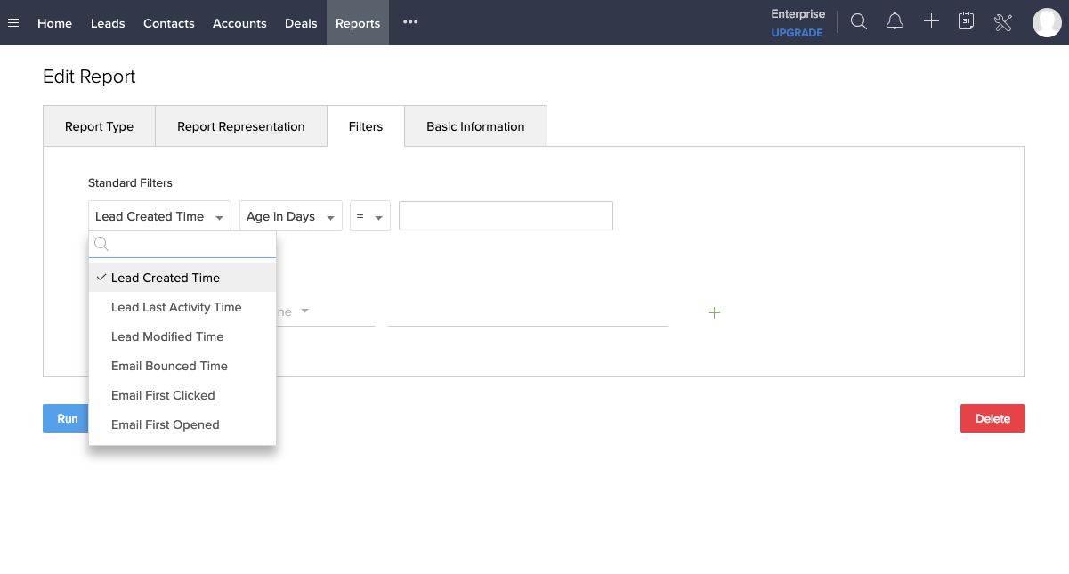Open quick create with the plus icon

(x=931, y=21)
